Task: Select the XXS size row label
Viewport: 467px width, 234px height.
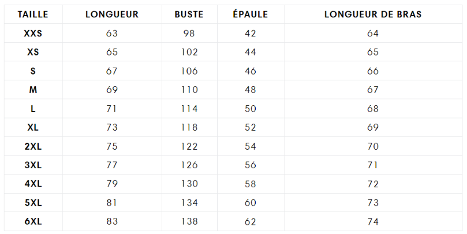Action: (33, 34)
